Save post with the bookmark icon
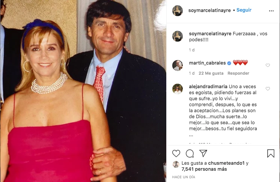Screen dimensions: 280x182 tap(271, 153)
